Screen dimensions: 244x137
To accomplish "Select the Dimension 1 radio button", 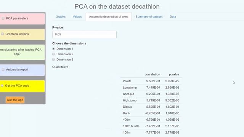I will [x=53, y=49].
